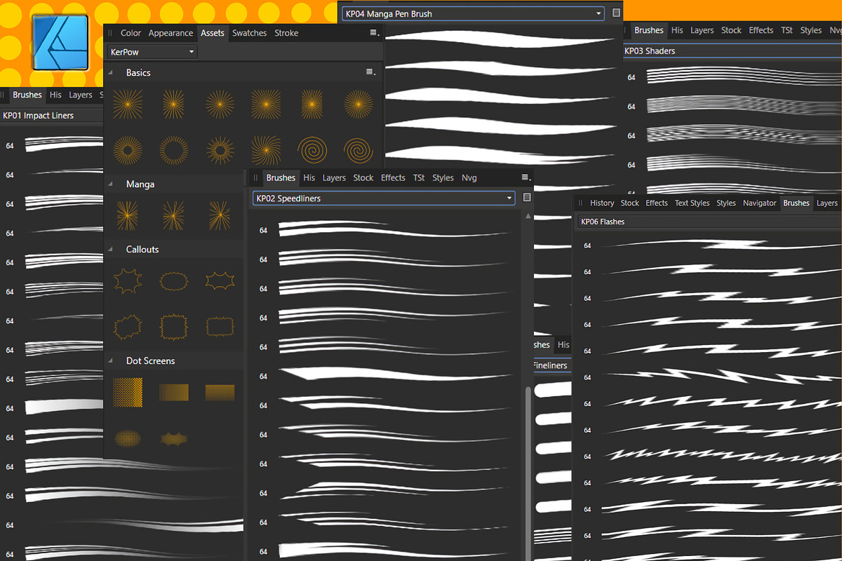The image size is (842, 561).
Task: Collapse the Manga asset category
Action: pos(111,184)
